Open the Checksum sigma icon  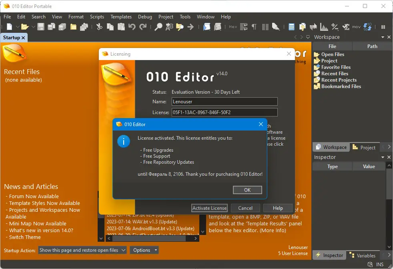point(346,26)
